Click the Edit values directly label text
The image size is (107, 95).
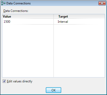click(x=20, y=81)
